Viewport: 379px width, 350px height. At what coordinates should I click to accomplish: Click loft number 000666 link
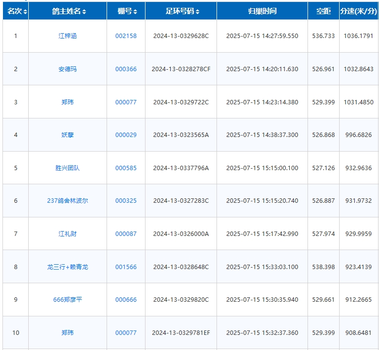(x=126, y=300)
